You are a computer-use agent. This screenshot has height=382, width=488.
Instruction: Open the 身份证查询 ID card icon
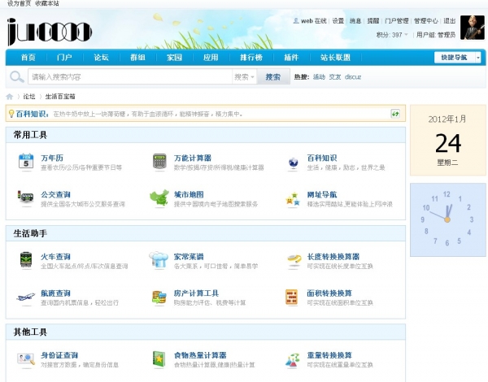[x=26, y=359]
